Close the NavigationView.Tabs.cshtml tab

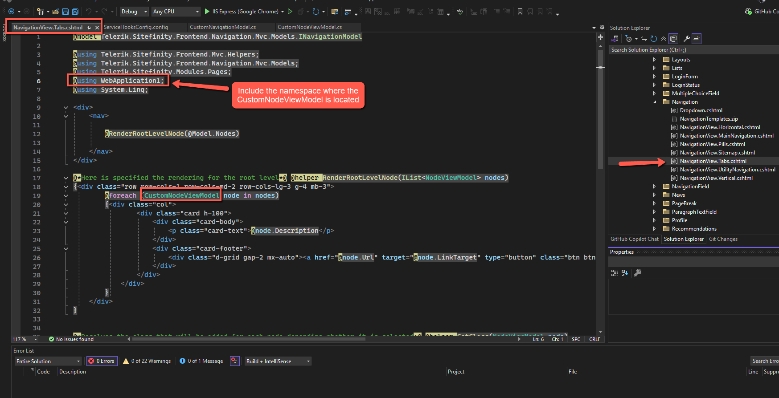pyautogui.click(x=97, y=28)
